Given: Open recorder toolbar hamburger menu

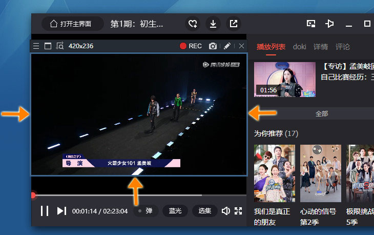Looking at the screenshot, I should point(36,46).
